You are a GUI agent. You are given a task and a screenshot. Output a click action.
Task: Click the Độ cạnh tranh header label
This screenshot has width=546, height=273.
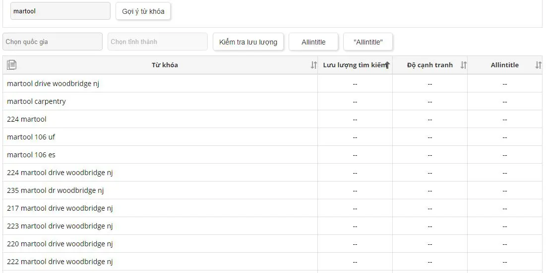(x=430, y=65)
